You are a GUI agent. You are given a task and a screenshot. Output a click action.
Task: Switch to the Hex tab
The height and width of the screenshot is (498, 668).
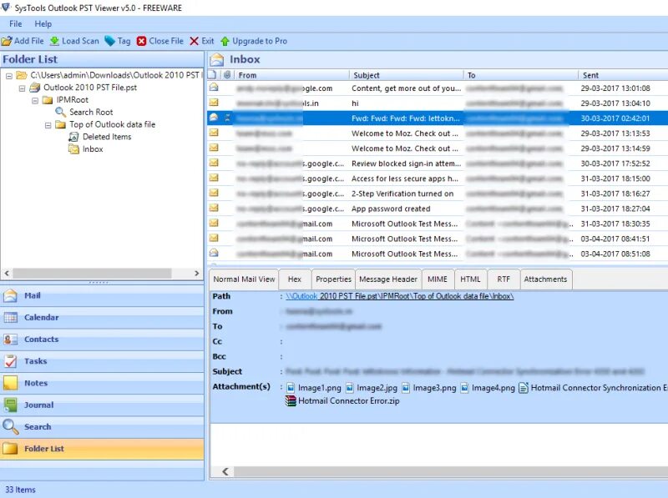(x=295, y=279)
